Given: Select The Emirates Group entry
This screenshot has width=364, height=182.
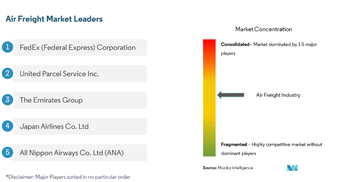Looking at the screenshot, I should [x=80, y=100].
